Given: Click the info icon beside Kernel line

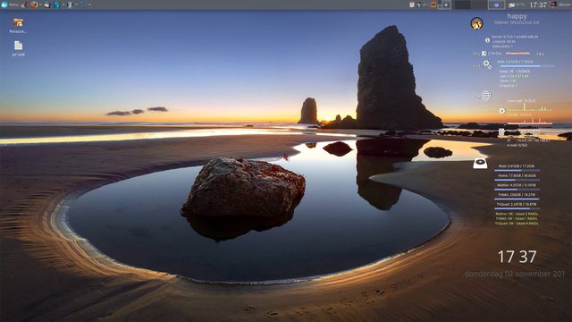Looking at the screenshot, I should pos(487,40).
